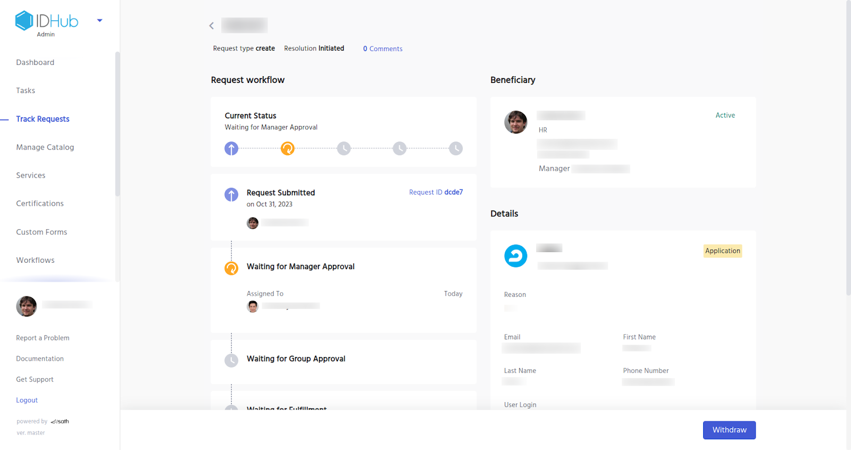
Task: Click the assigned manager's avatar
Action: (253, 306)
